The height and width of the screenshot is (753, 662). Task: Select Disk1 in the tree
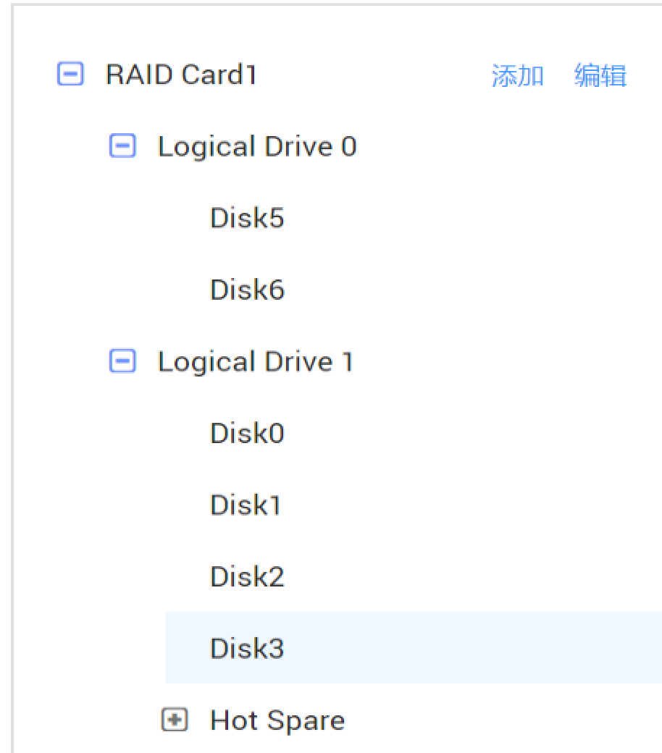tap(246, 505)
